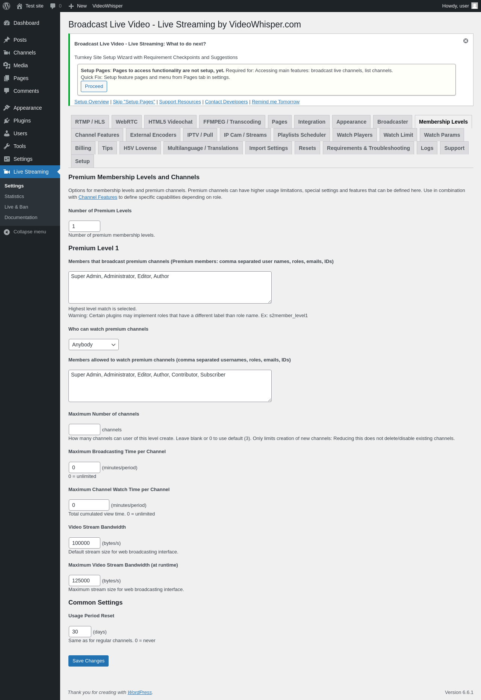Click the Proceed button
Viewport: 481px width, 700px height.
(x=94, y=86)
